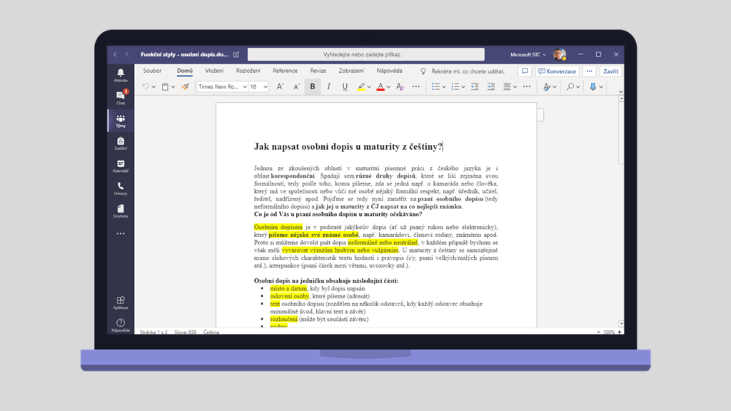Viewport: 731px width, 411px height.
Task: Click the Teams search command box
Action: click(365, 54)
